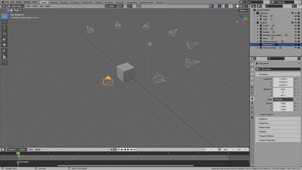
Task: Switch to the Modeling workspace tab
Action: coord(53,2)
